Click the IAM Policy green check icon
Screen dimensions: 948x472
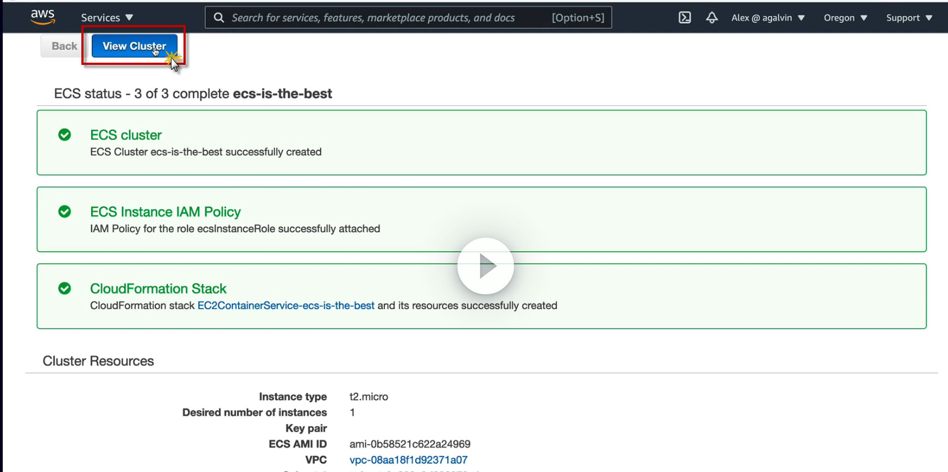pyautogui.click(x=64, y=211)
